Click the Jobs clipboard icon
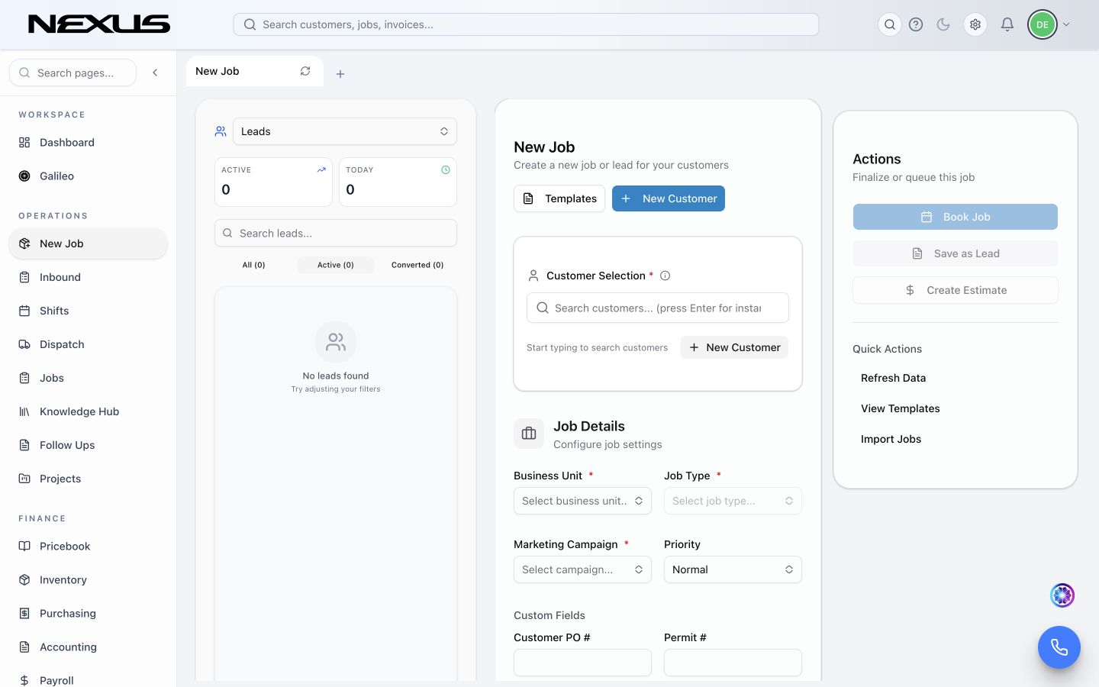Screen dimensions: 1099x687 click(24, 378)
